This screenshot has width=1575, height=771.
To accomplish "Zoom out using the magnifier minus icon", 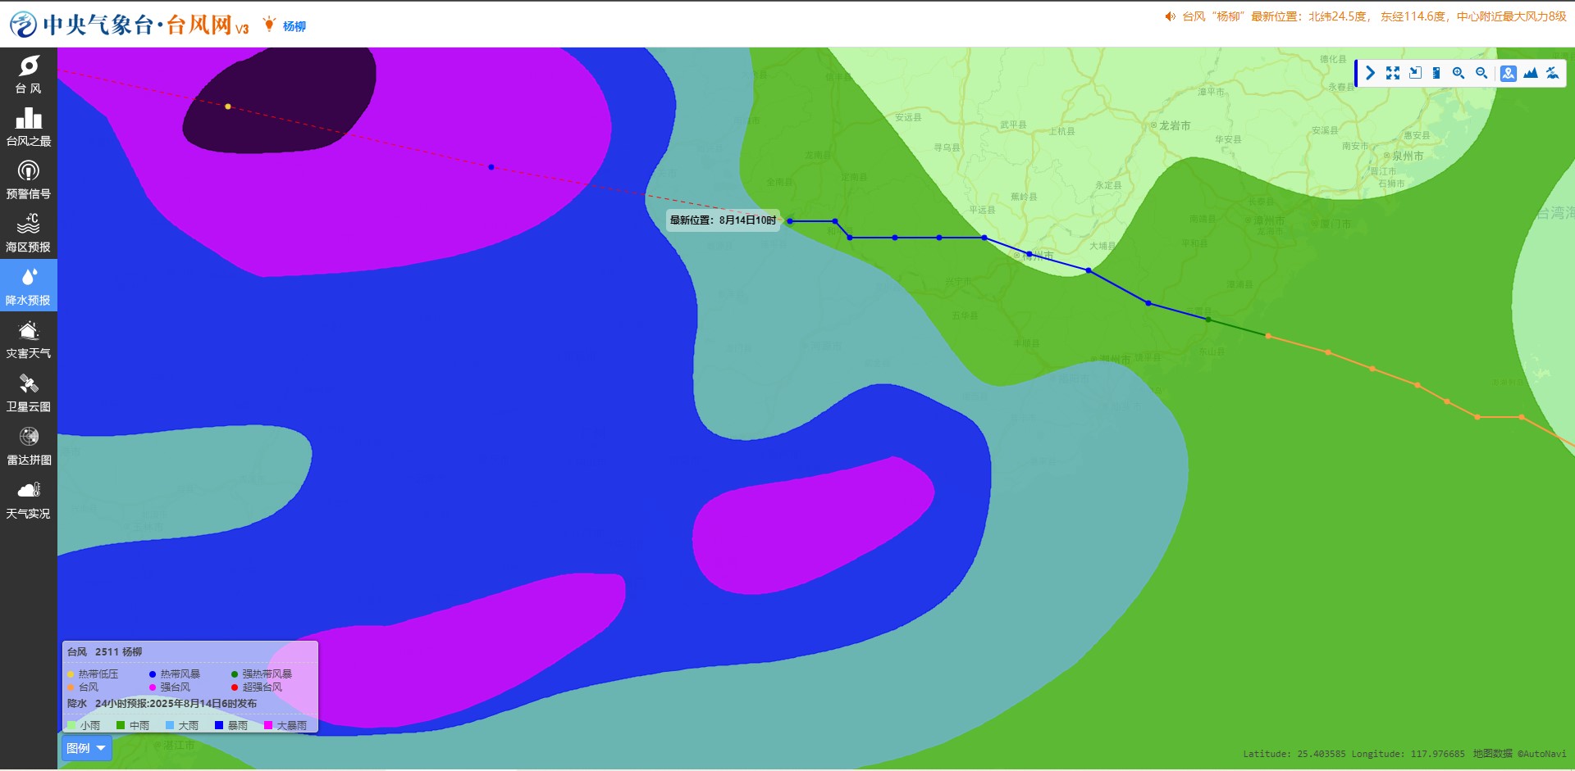I will (x=1481, y=73).
